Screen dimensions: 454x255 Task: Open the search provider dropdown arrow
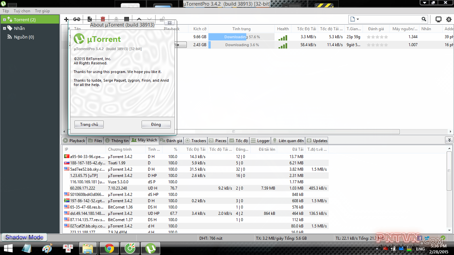pos(358,19)
